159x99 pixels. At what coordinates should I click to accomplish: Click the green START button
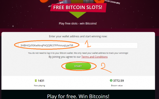(x=78, y=66)
